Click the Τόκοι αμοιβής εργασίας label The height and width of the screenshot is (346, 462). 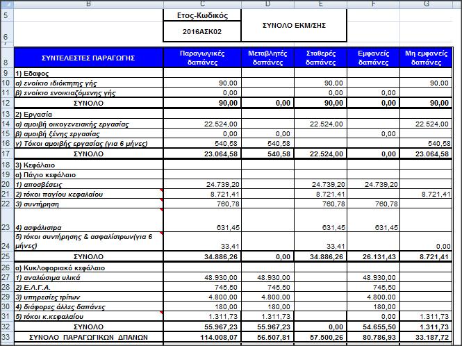tap(81, 144)
